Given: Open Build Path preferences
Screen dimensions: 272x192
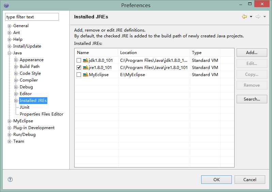Looking at the screenshot, I should (x=30, y=67).
